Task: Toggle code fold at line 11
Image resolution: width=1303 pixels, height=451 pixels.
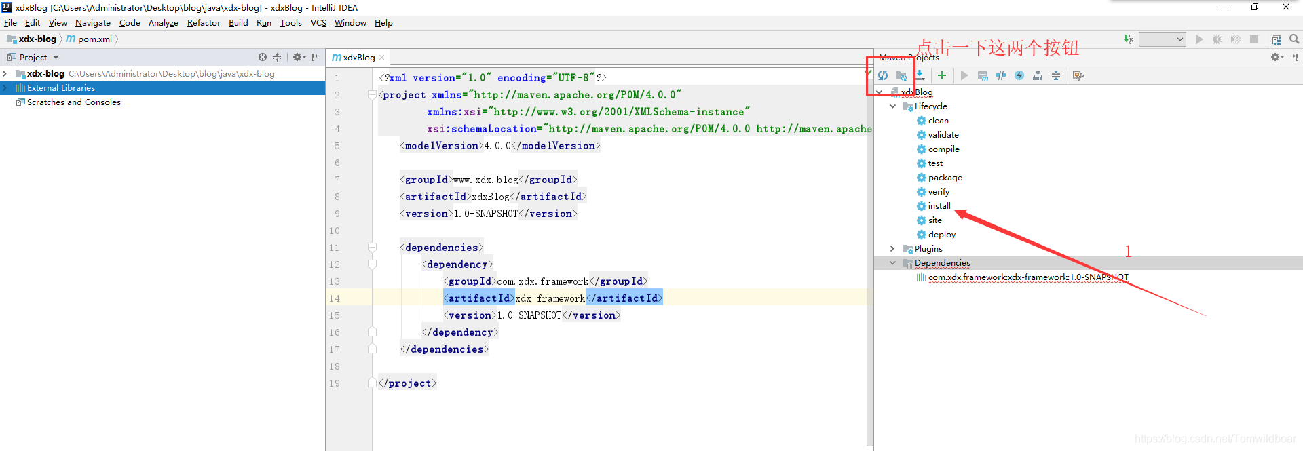Action: pos(372,248)
